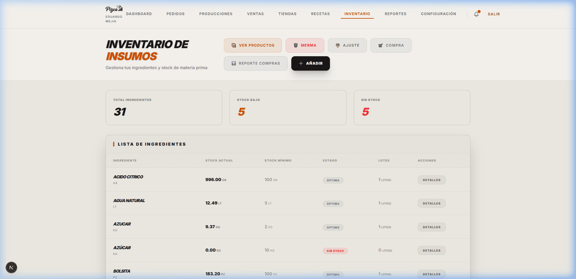Switch to the Dashboard tab
The height and width of the screenshot is (279, 576).
(139, 14)
